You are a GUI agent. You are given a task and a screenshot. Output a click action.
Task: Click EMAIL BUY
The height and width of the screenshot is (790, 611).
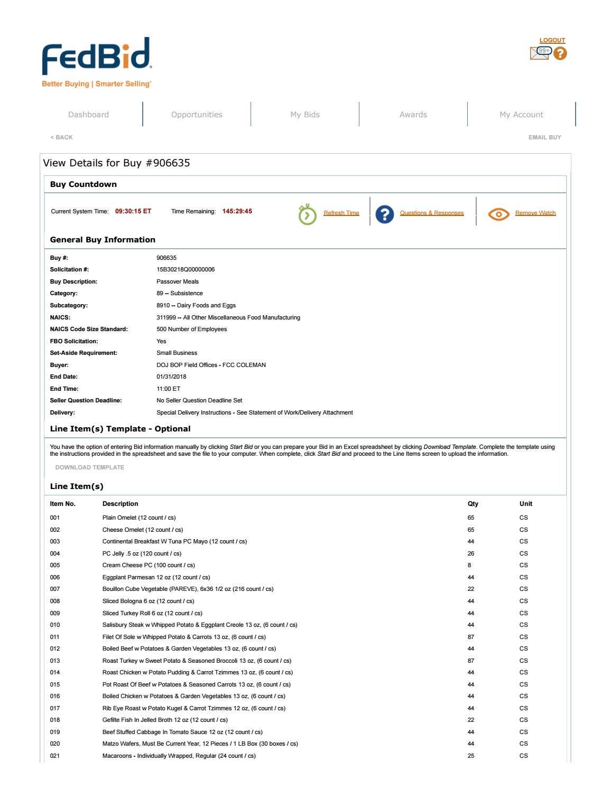(544, 137)
